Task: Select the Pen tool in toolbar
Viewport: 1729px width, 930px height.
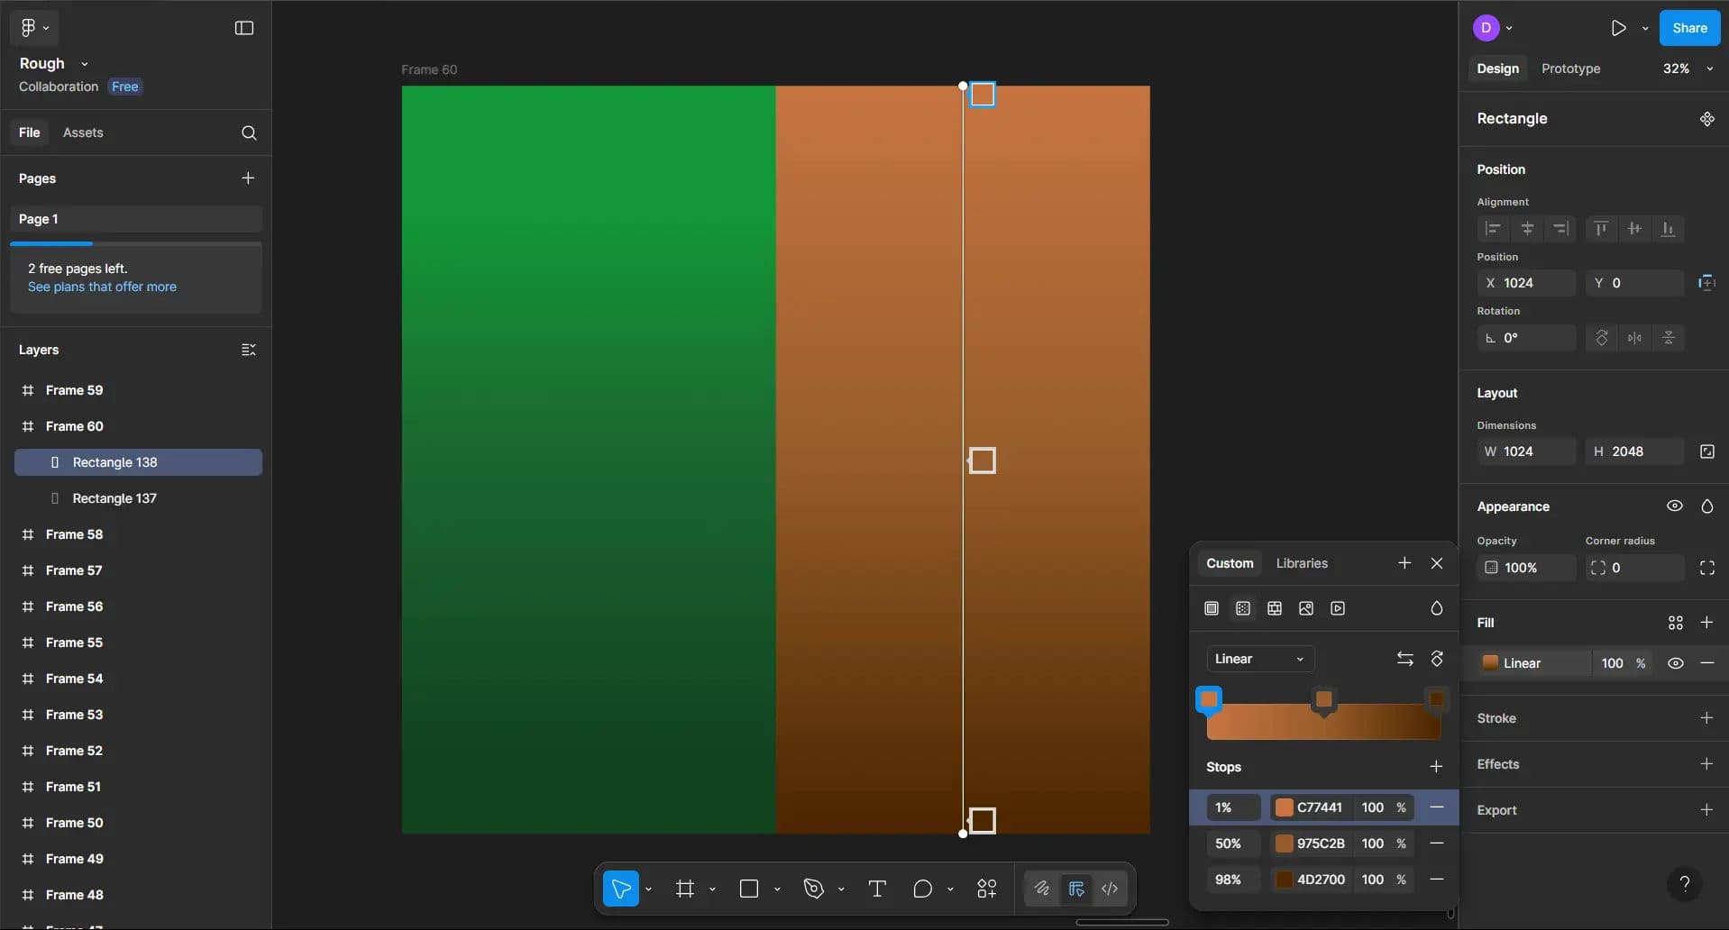Action: (814, 889)
